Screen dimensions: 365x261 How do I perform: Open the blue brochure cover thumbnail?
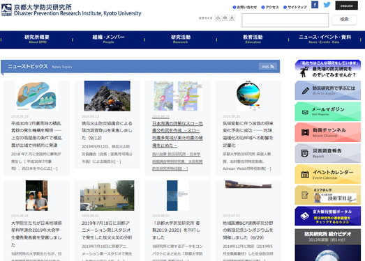click(x=177, y=196)
